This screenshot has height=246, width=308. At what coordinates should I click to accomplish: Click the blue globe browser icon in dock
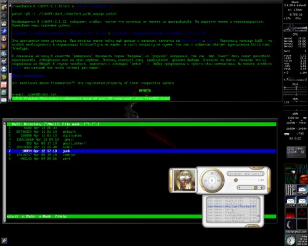(4, 54)
